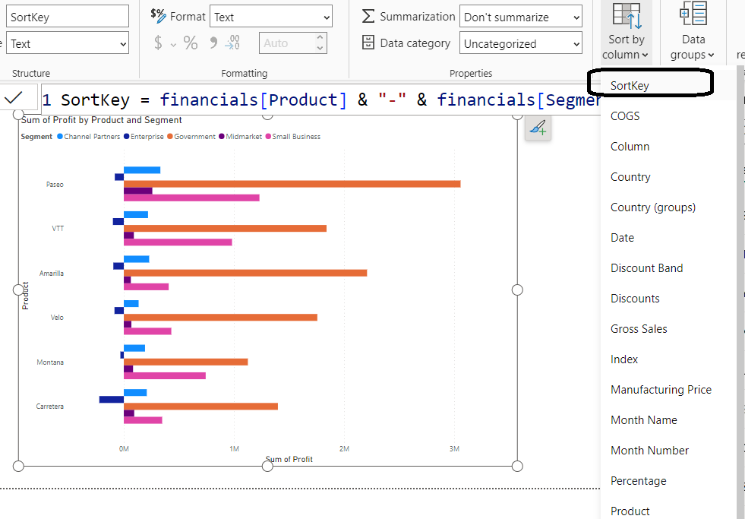This screenshot has height=519, width=745.
Task: Click the Carretera axis label
Action: 50,407
